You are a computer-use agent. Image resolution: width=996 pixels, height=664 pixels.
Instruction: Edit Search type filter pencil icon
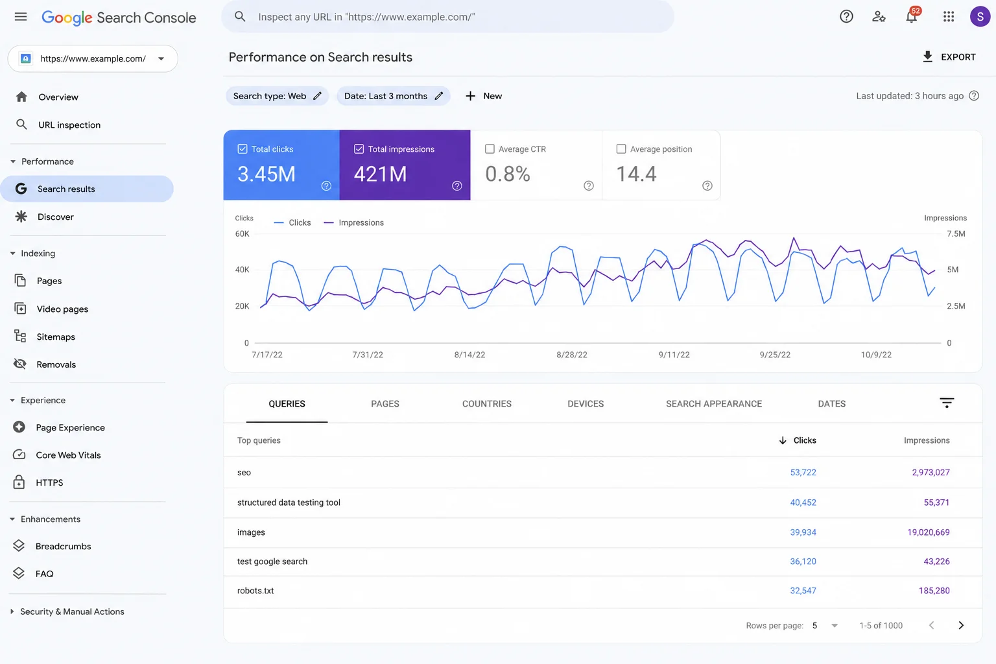(x=318, y=96)
